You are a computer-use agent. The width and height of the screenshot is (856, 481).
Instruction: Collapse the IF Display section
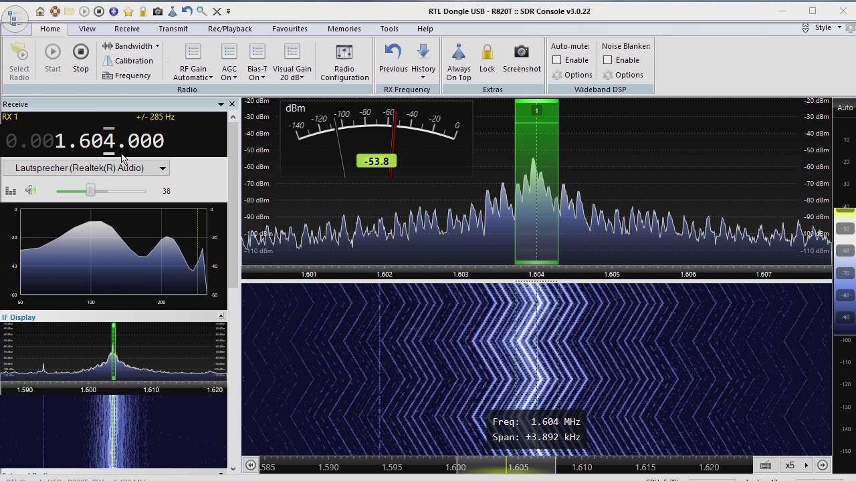221,316
